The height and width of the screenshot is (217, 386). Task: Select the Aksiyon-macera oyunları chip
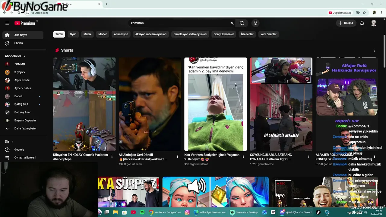point(151,34)
